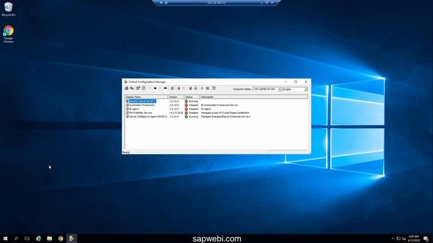Open Windows Start menu
433x243 pixels.
coord(5,238)
